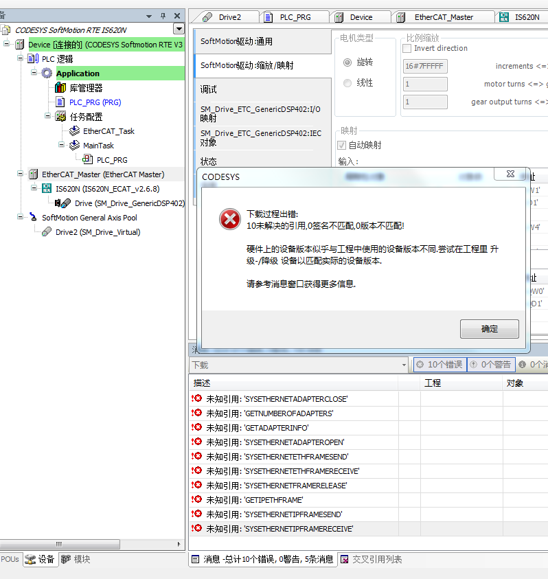Screen dimensions: 548x579
Task: Click the EtherCAT_Master device icon
Action: (x=33, y=174)
